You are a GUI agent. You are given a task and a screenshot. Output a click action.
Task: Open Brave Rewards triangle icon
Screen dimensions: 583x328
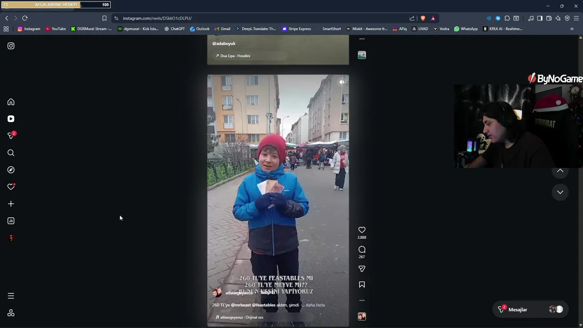coord(433,18)
